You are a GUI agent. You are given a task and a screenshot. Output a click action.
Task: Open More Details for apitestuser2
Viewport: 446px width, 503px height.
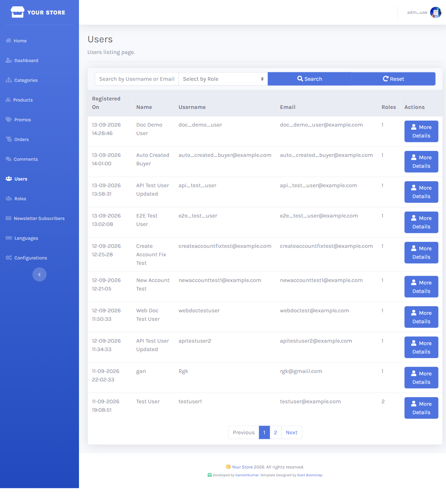click(421, 348)
